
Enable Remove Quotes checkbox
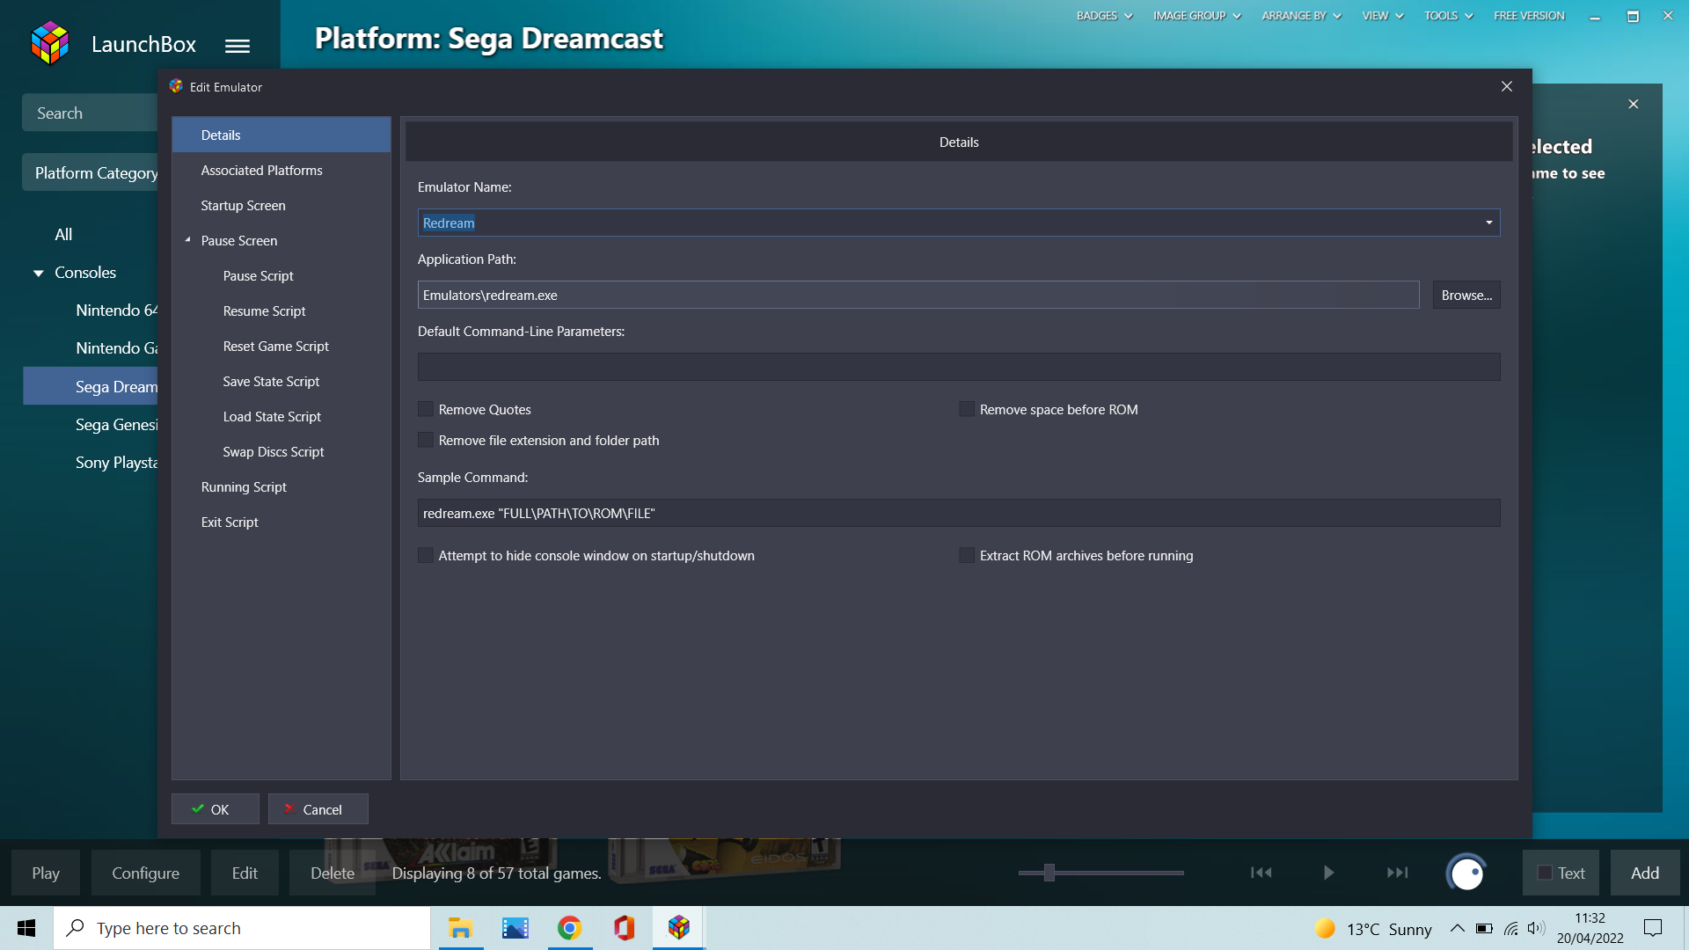point(426,409)
